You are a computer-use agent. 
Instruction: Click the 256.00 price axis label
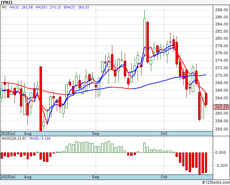click(222, 129)
